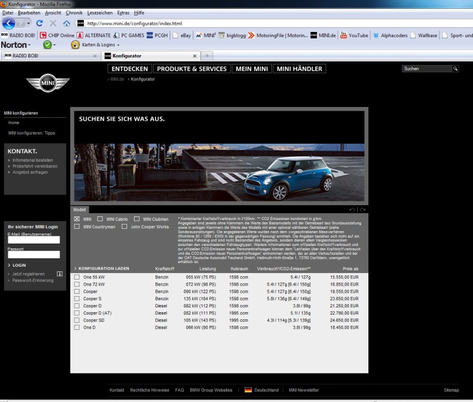The height and width of the screenshot is (402, 473).
Task: Click the Norton green checkmark icon
Action: tap(47, 45)
